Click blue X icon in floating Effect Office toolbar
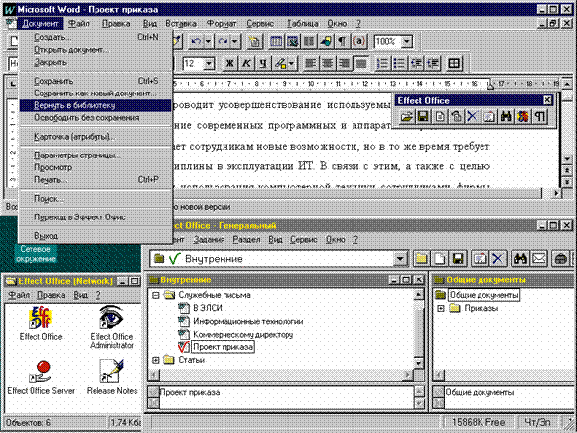The height and width of the screenshot is (433, 577). (x=472, y=117)
